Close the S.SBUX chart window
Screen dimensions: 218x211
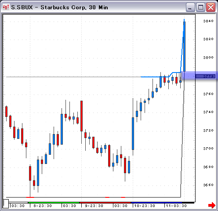pos(211,7)
